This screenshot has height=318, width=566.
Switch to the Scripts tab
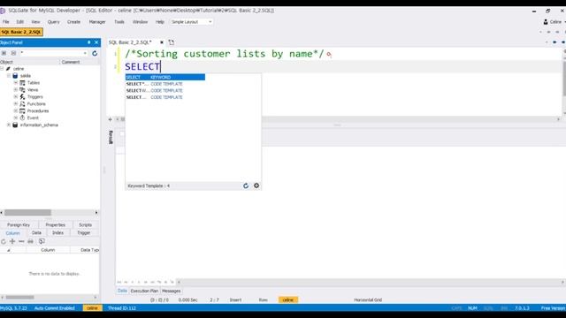(85, 225)
